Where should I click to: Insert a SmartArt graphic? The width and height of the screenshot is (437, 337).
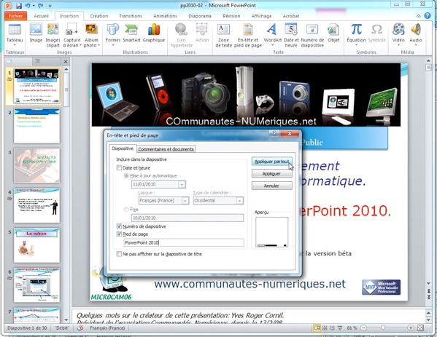click(x=131, y=33)
